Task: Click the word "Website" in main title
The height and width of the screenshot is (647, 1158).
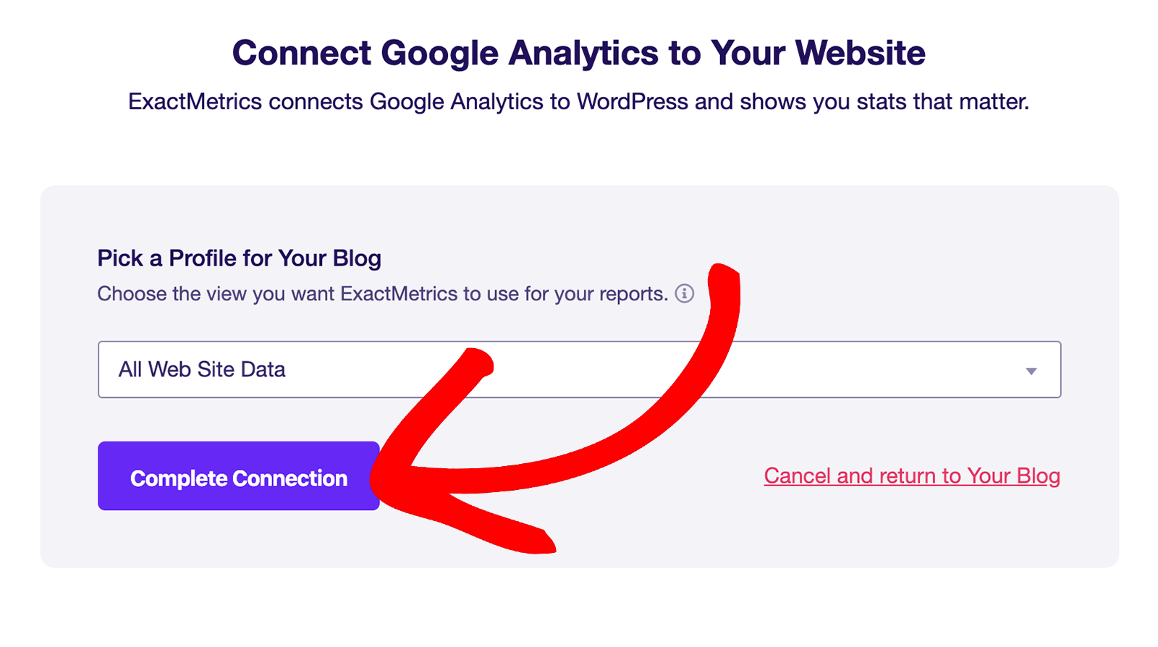Action: (x=860, y=53)
